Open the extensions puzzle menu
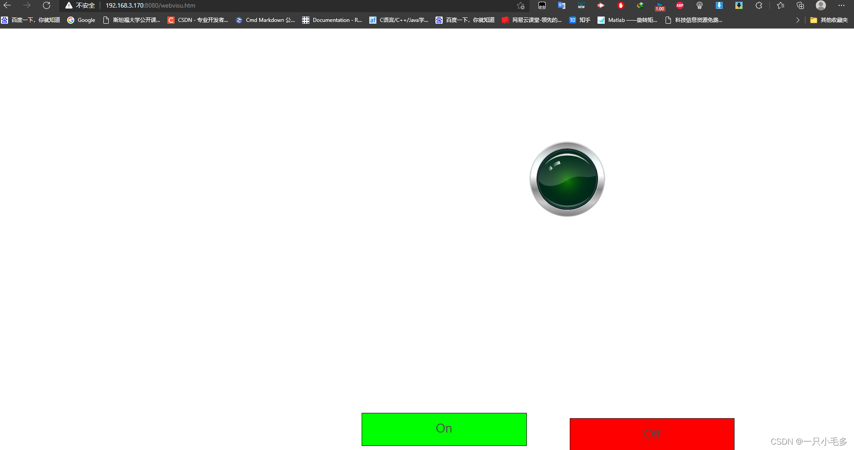The height and width of the screenshot is (450, 854). [759, 5]
